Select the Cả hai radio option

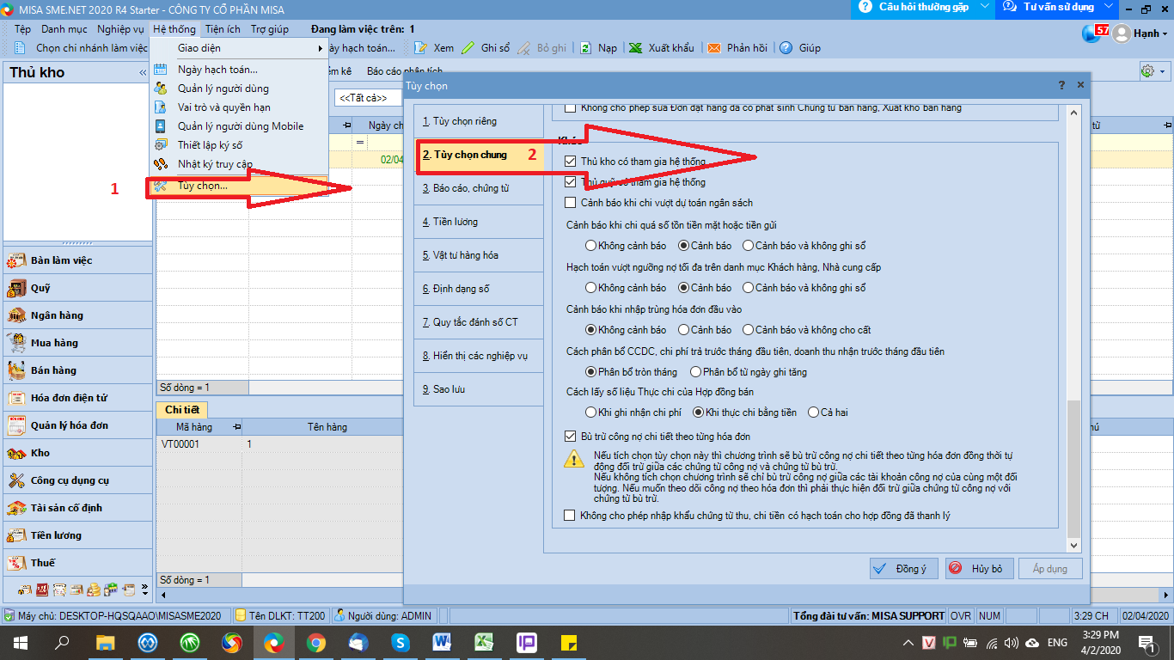tap(813, 412)
